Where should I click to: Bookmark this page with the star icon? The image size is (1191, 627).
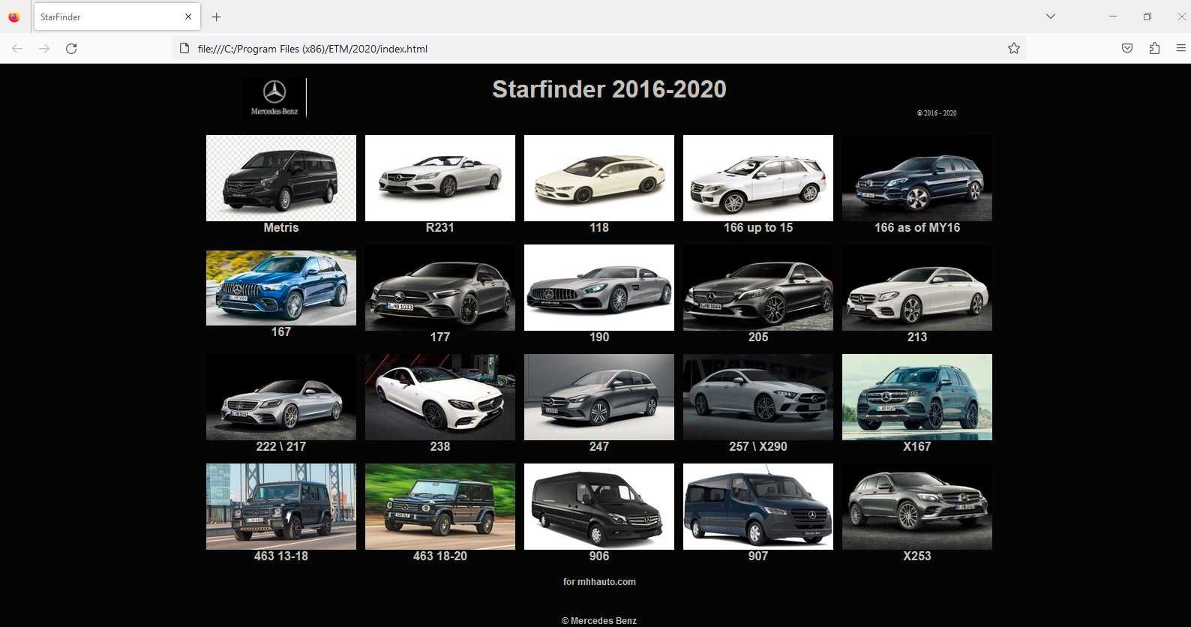point(1014,49)
